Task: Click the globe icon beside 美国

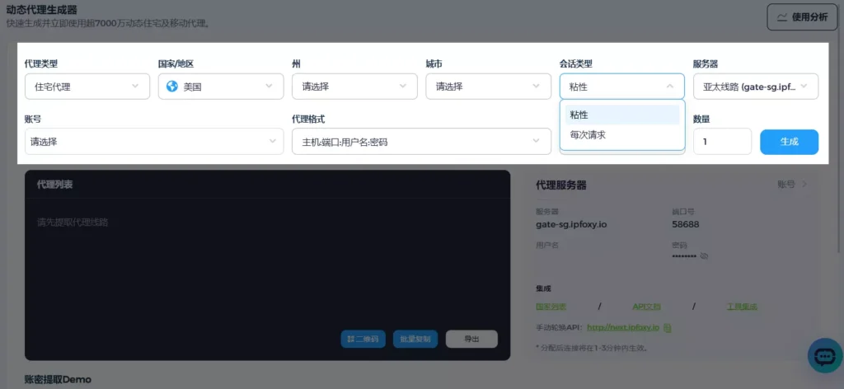Action: [172, 86]
